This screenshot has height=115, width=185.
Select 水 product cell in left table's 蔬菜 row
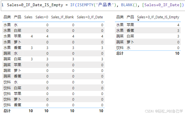pyautogui.click(x=16, y=53)
